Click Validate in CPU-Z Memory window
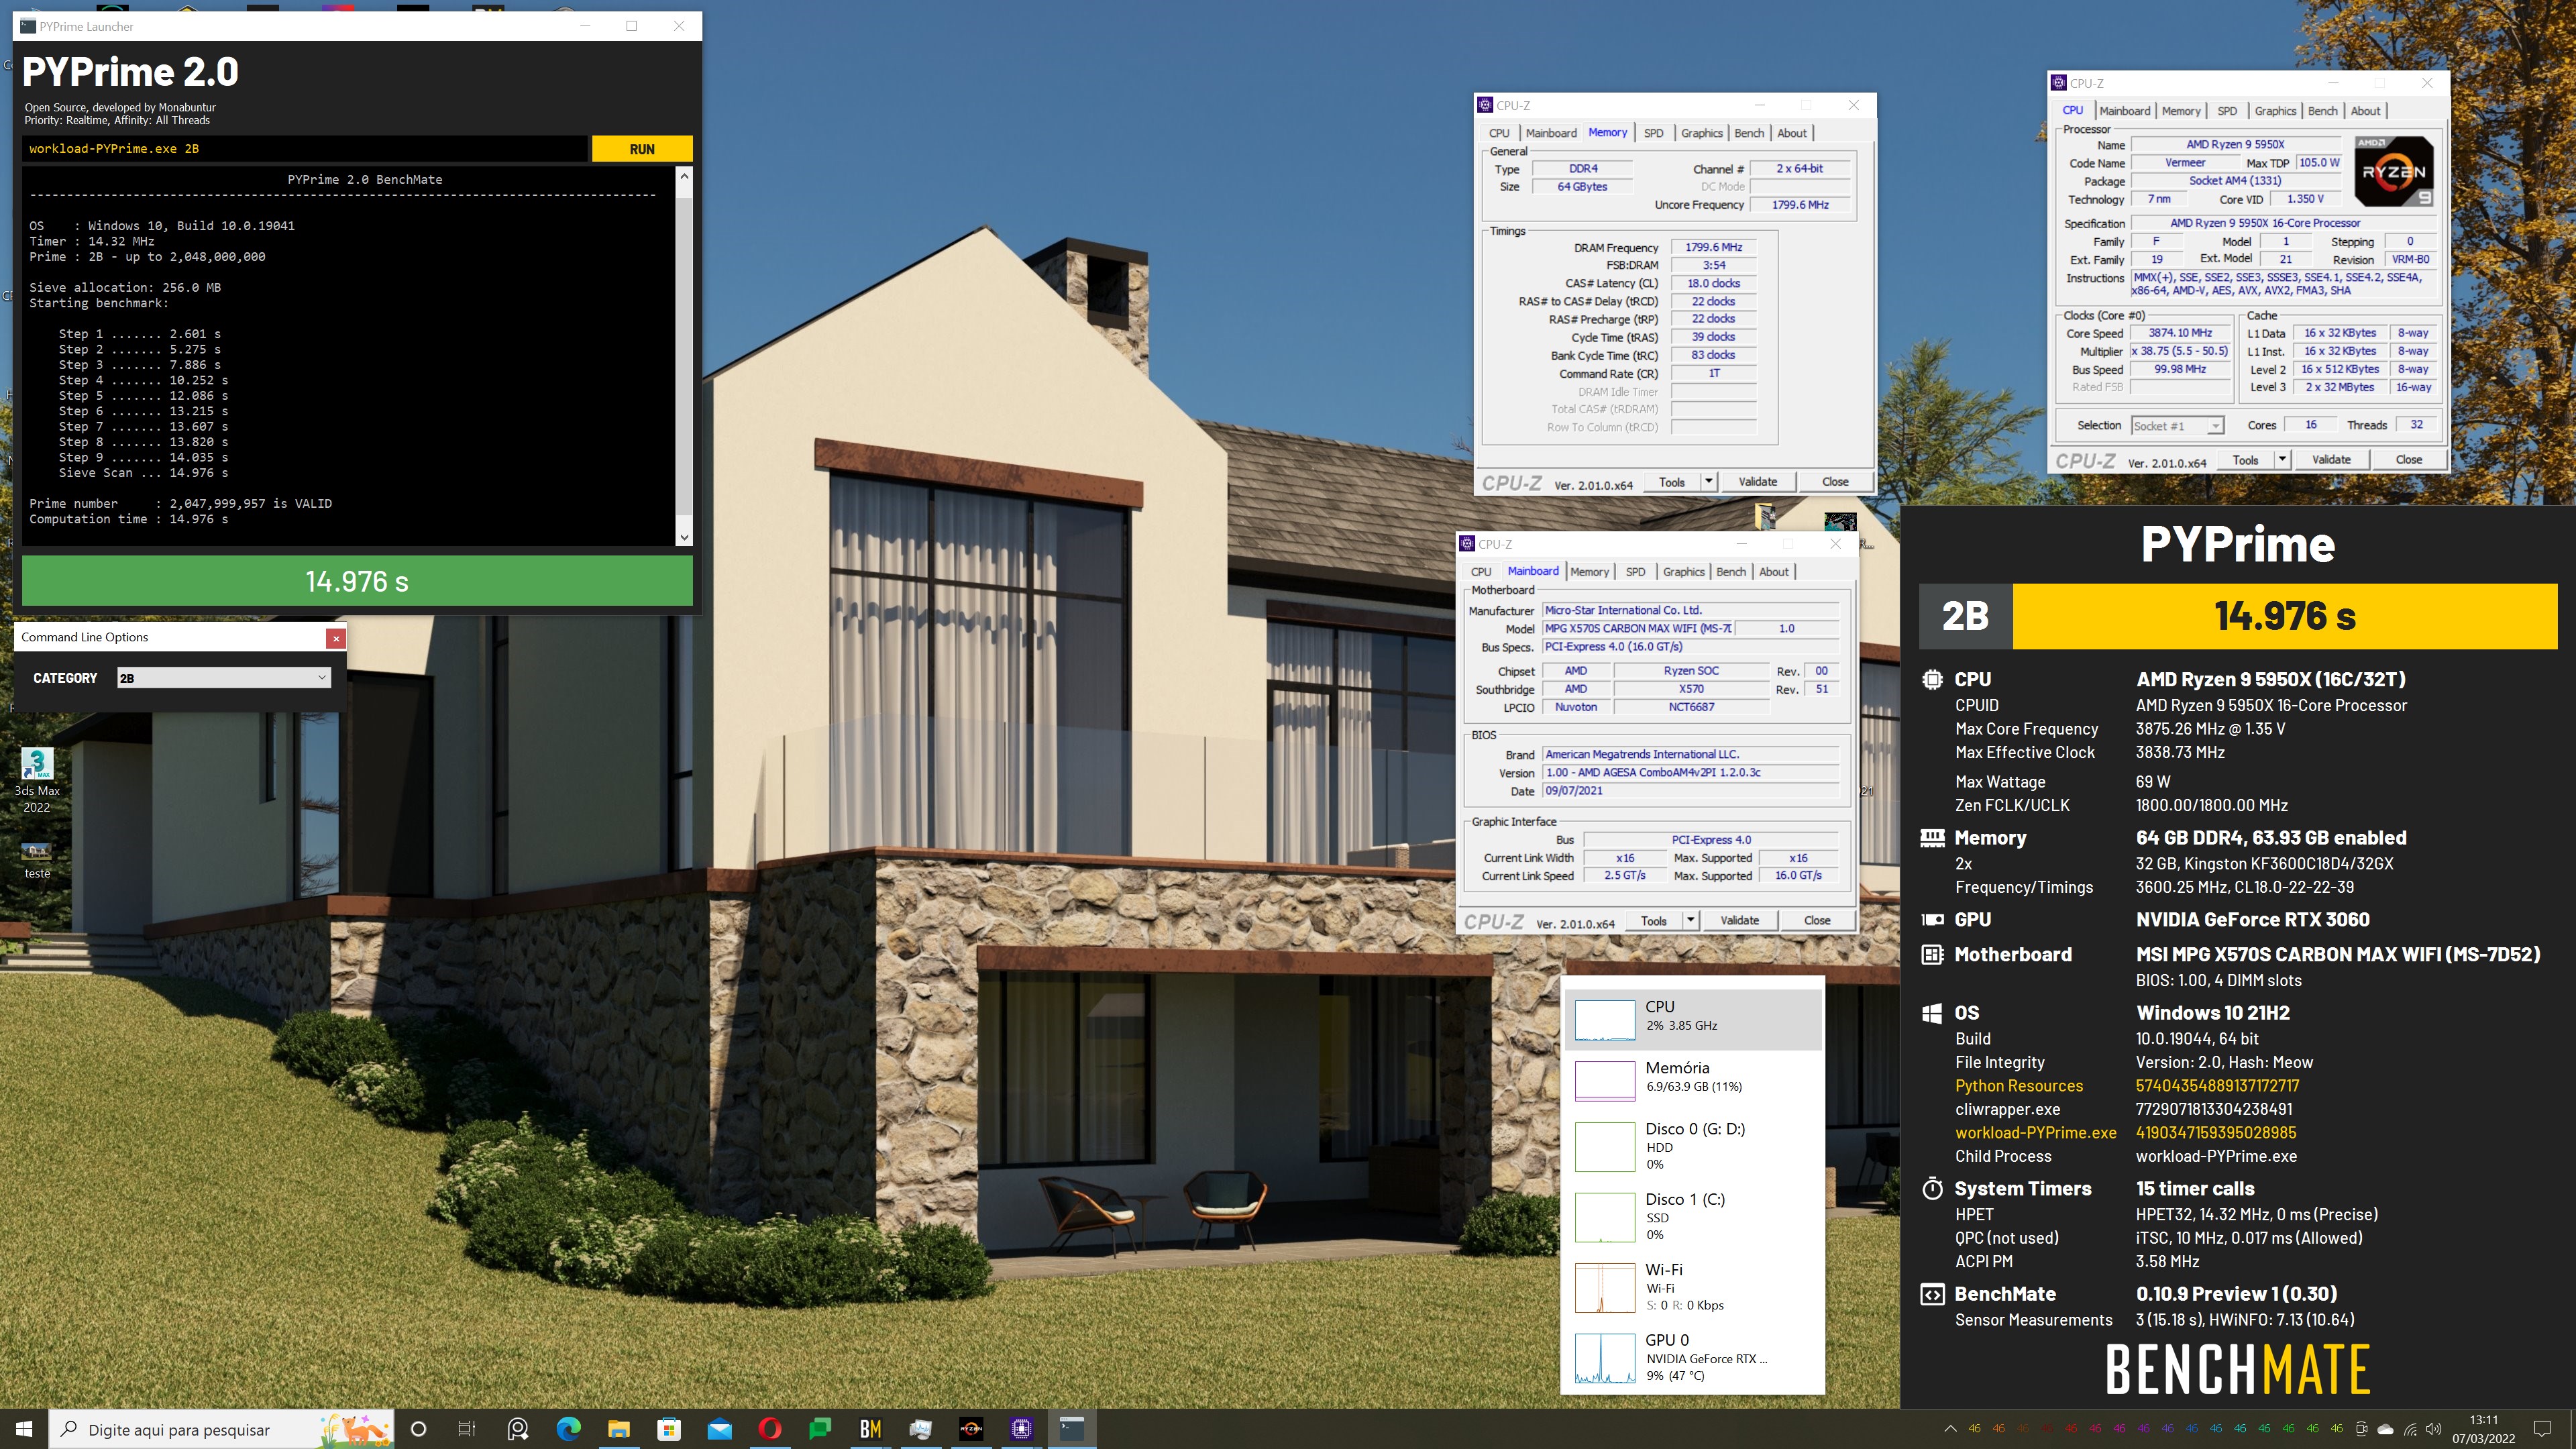The width and height of the screenshot is (2576, 1449). [1757, 482]
